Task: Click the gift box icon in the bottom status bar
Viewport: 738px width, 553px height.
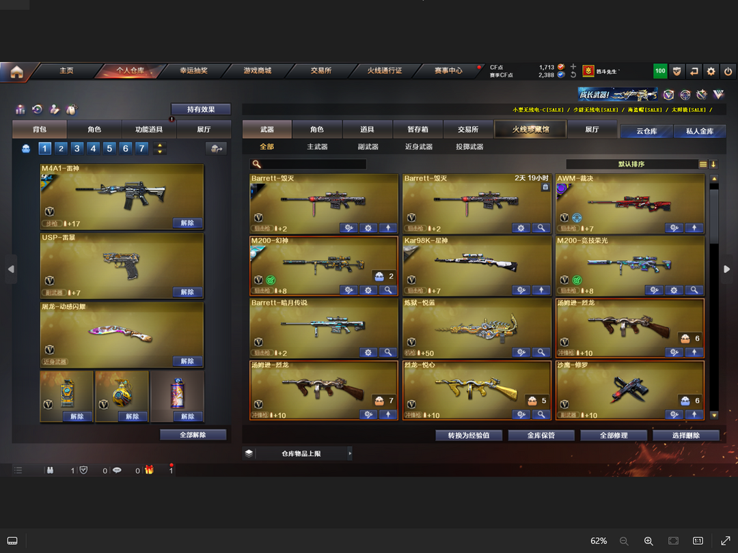Action: tap(149, 470)
